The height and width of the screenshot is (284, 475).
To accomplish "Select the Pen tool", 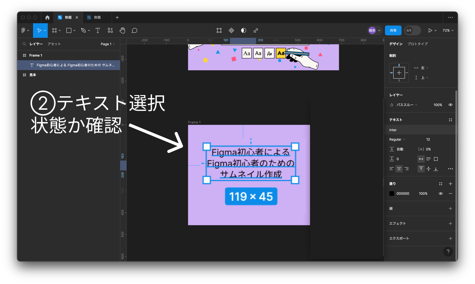I will [x=83, y=30].
